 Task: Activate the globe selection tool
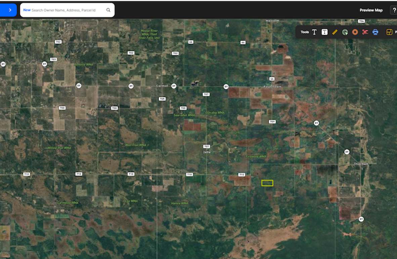[x=345, y=32]
